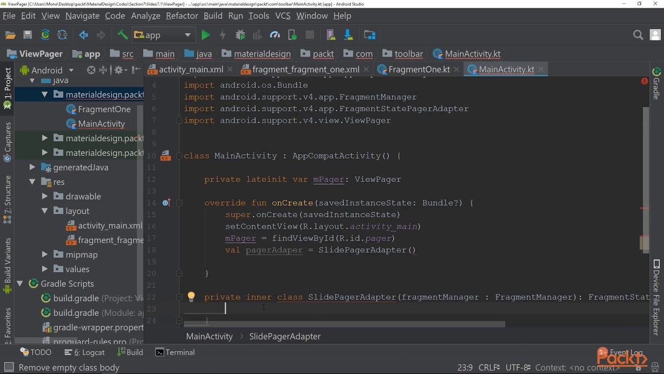664x374 pixels.
Task: Open the Android project view dropdown
Action: click(47, 70)
